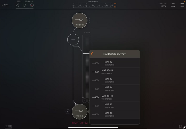Viewport: 186px width, 129px height.
Task: Open the hamburger main menu
Action: pos(182,5)
